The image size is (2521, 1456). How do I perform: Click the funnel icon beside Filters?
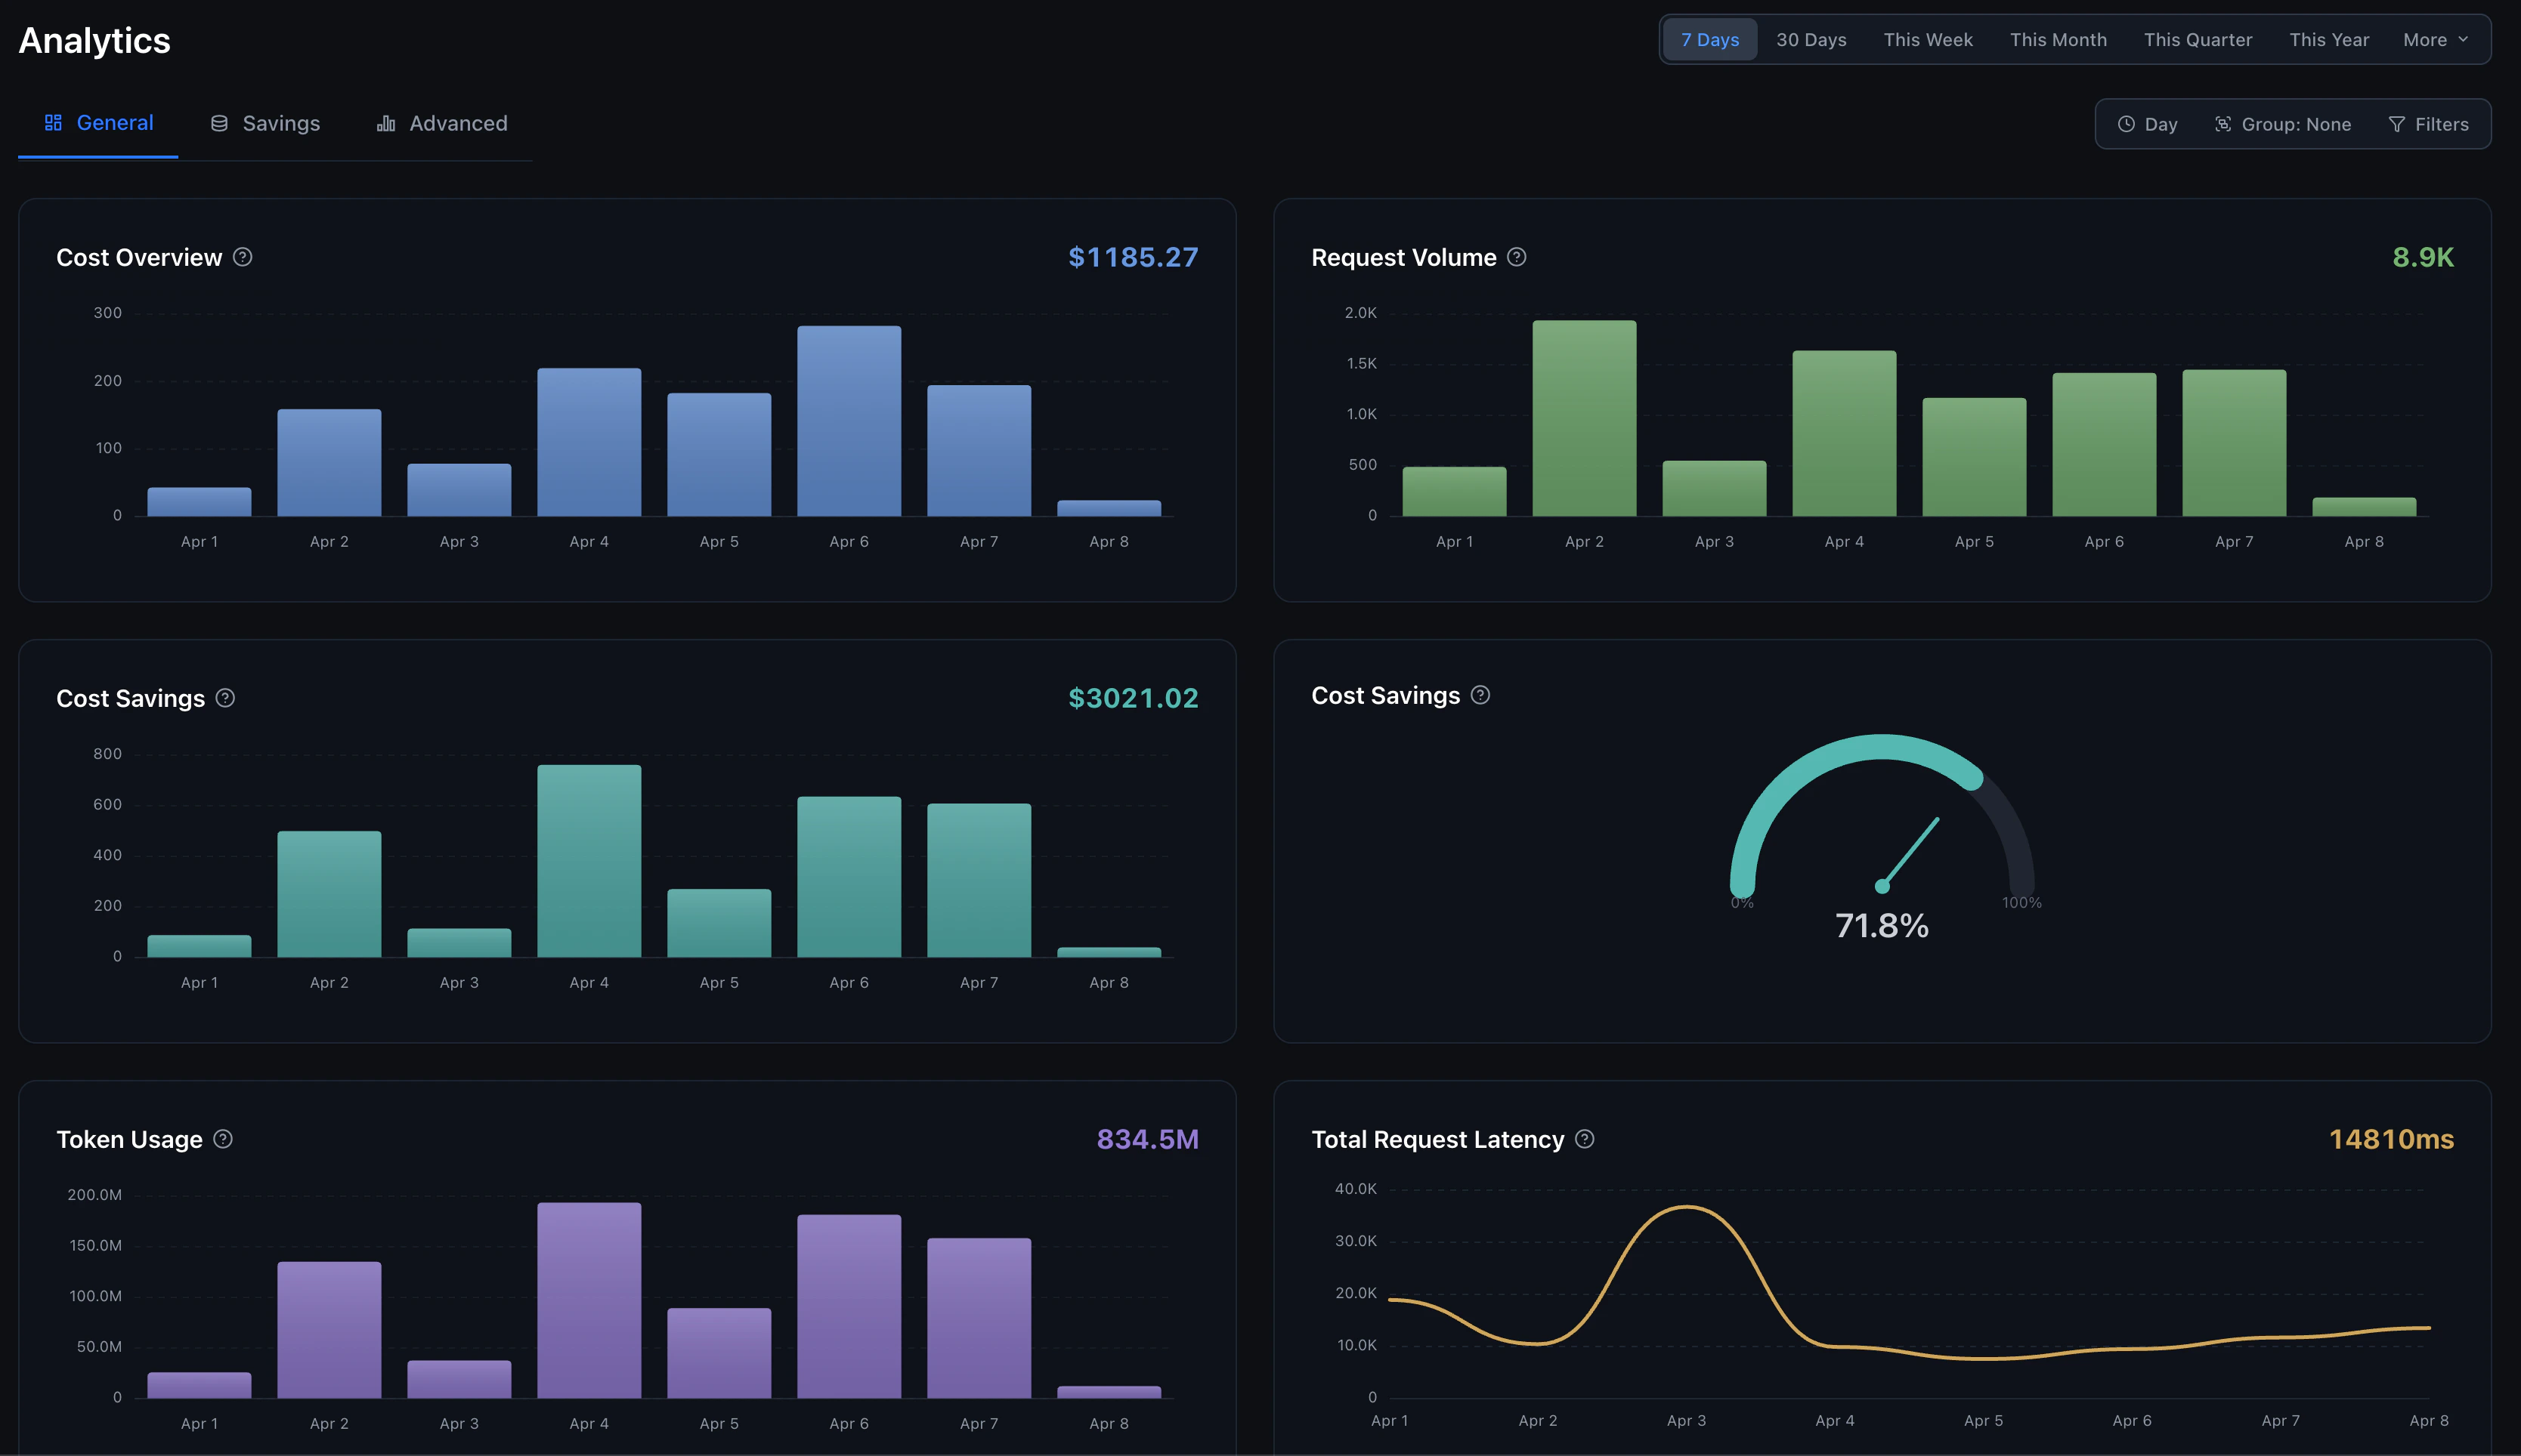pos(2397,123)
